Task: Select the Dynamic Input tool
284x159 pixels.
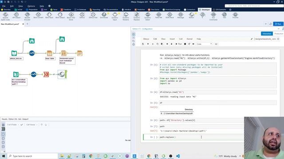Action: 115,16
